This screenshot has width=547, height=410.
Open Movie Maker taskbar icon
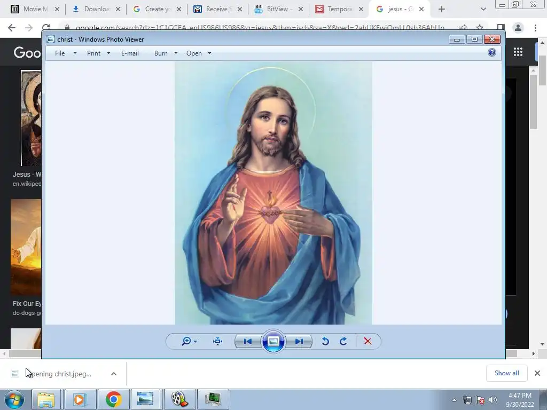click(179, 399)
